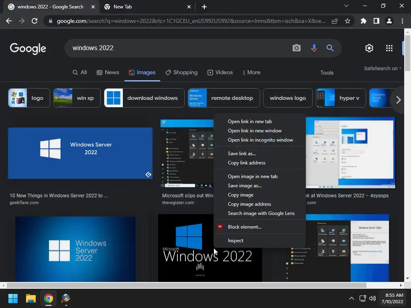411x308 pixels.
Task: Open 10 New Things in Windows Server link
Action: [x=59, y=195]
